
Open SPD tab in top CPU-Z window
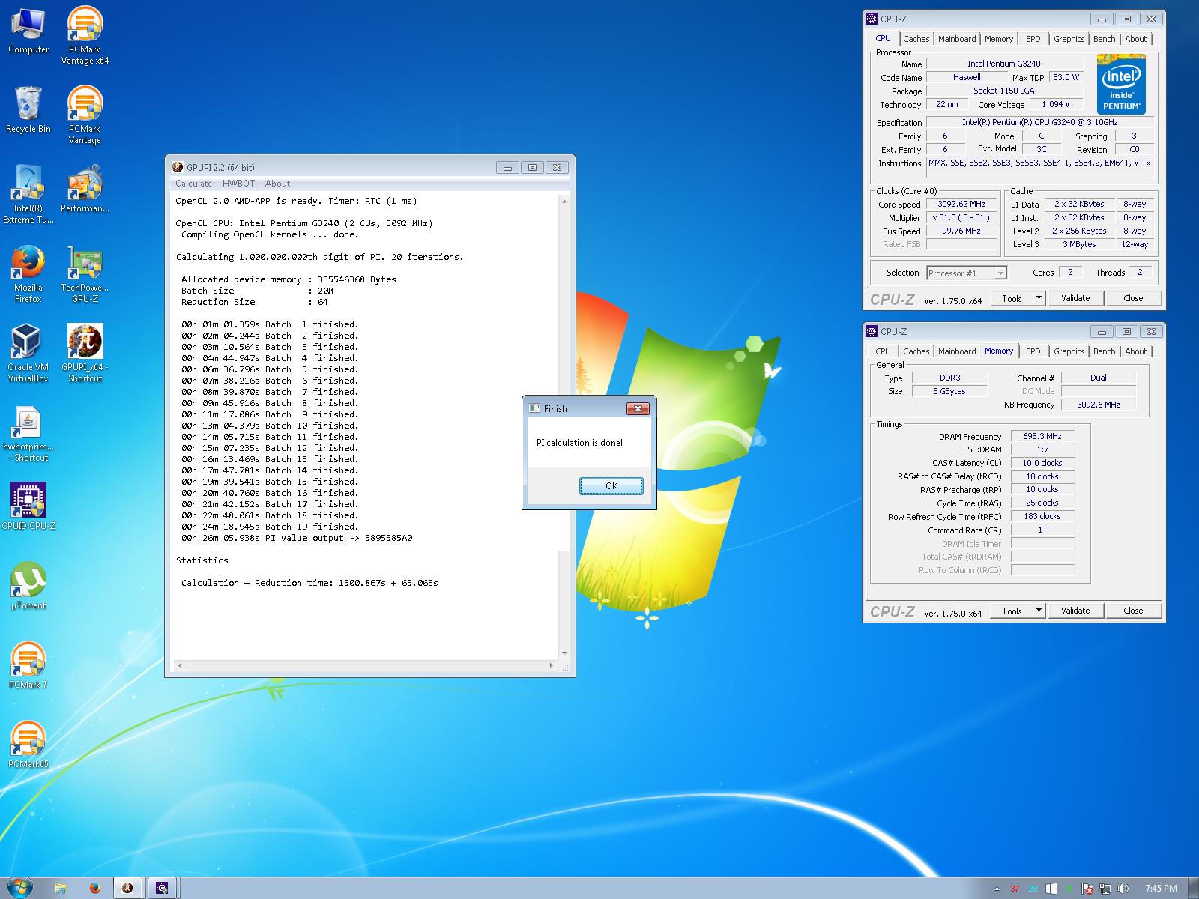coord(1033,39)
